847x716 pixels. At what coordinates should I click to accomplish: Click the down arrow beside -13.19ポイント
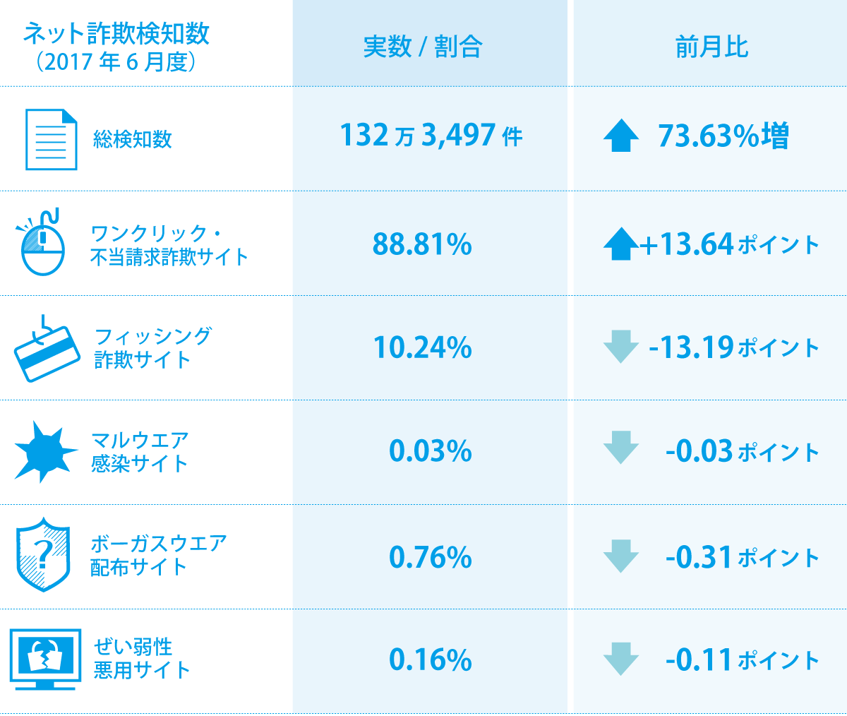point(621,347)
